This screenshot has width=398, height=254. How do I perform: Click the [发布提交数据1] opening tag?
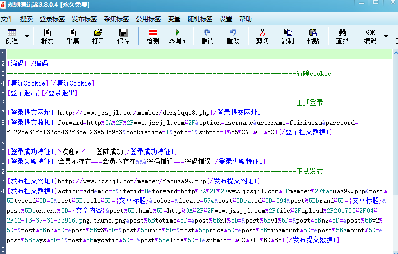tap(32, 191)
